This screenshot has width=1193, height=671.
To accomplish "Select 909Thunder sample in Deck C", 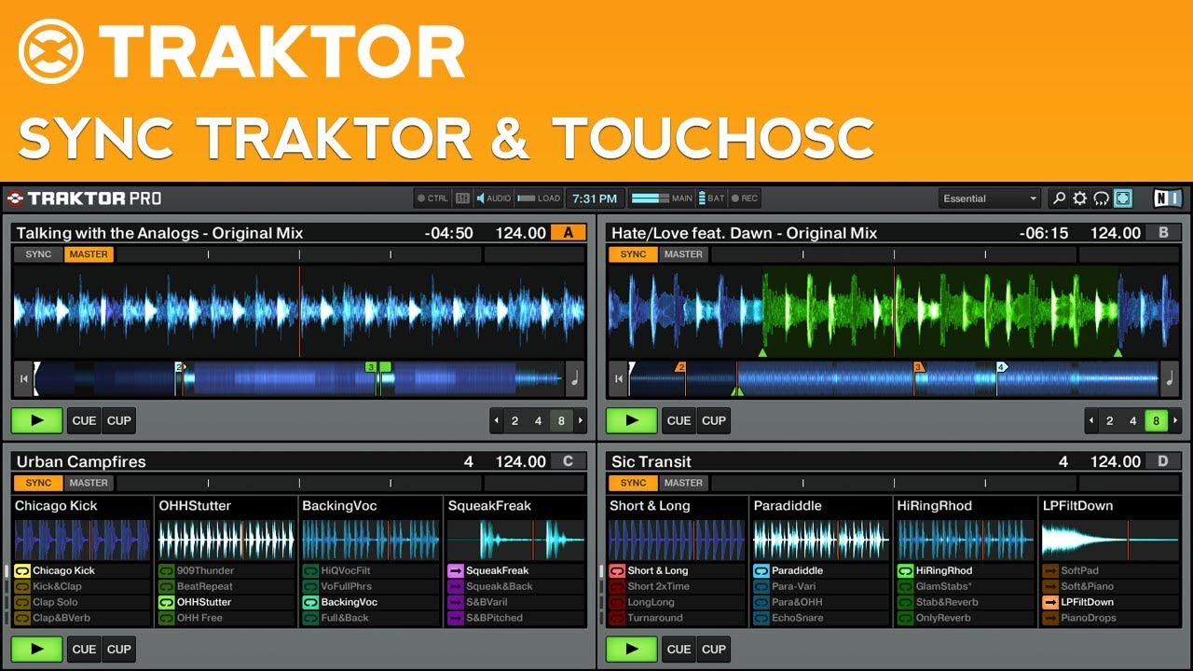I will tap(226, 570).
